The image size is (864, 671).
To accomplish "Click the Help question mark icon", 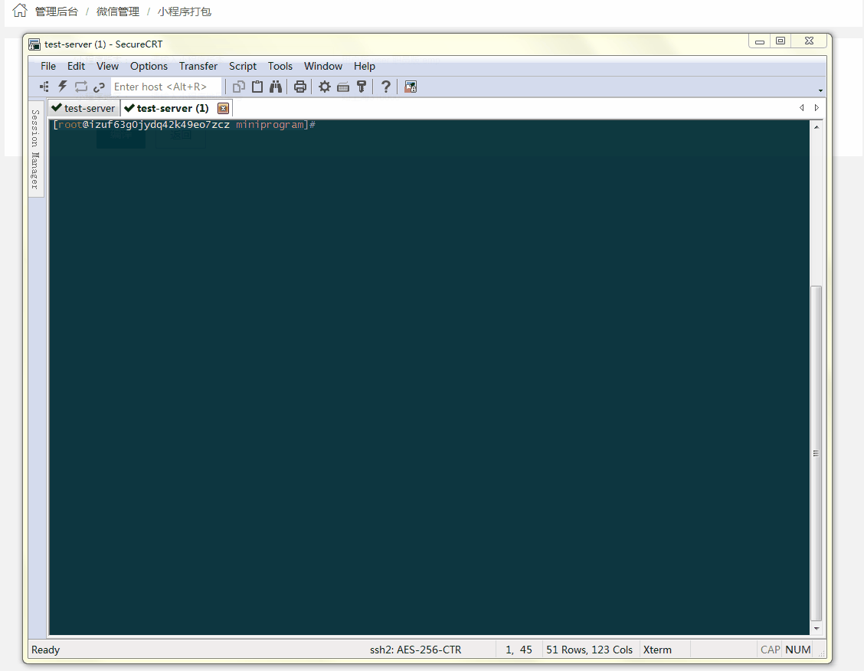I will tap(386, 87).
